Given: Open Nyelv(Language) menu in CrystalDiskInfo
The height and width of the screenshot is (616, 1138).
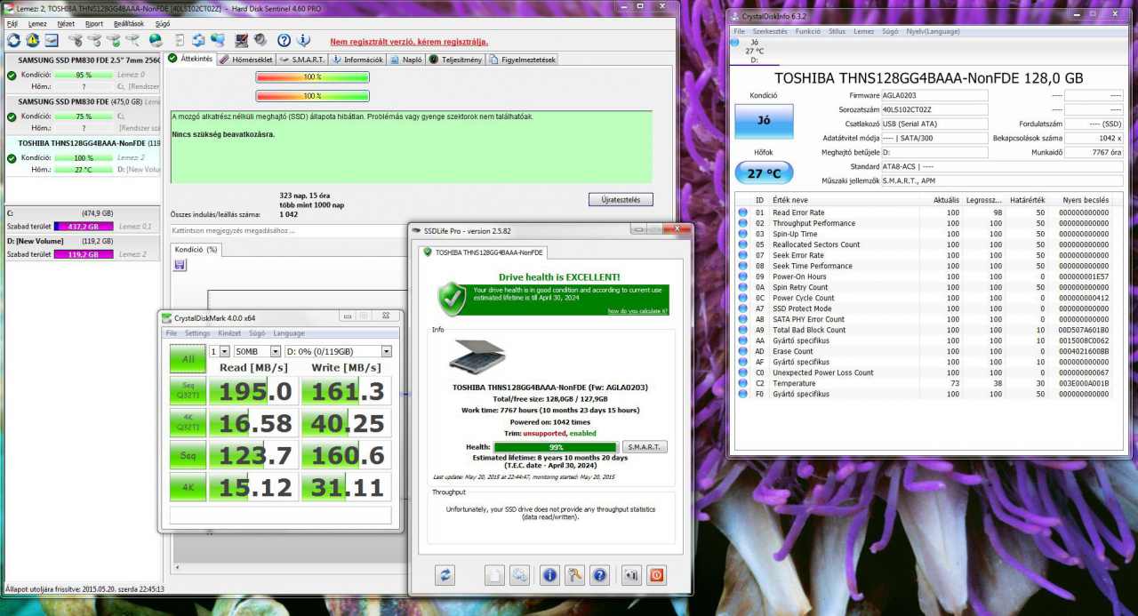Looking at the screenshot, I should pos(933,31).
